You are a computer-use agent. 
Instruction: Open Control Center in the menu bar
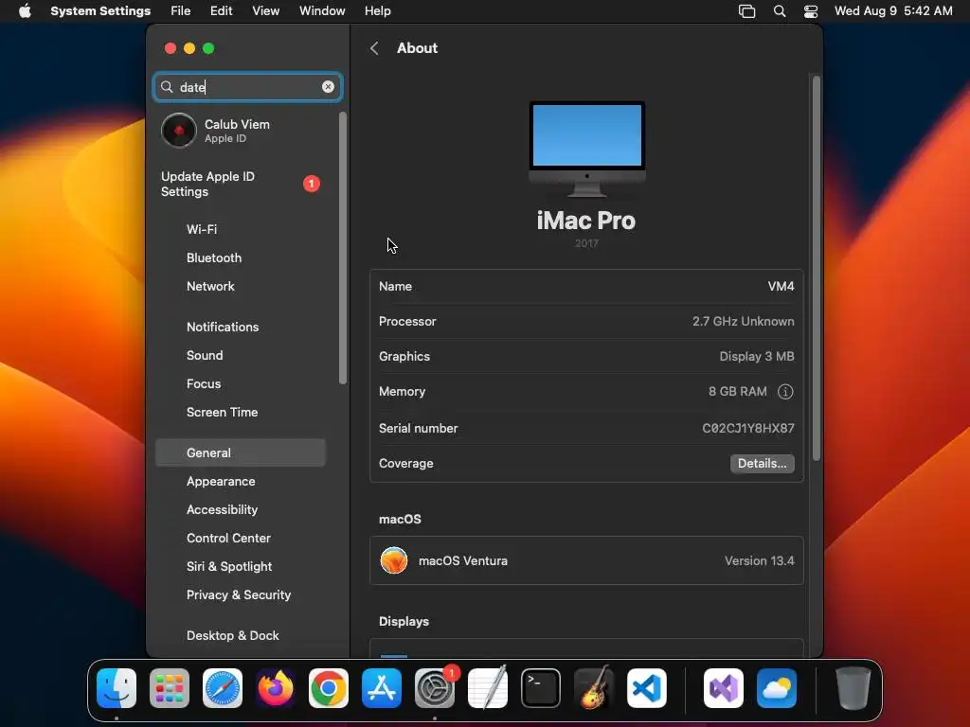pos(811,11)
